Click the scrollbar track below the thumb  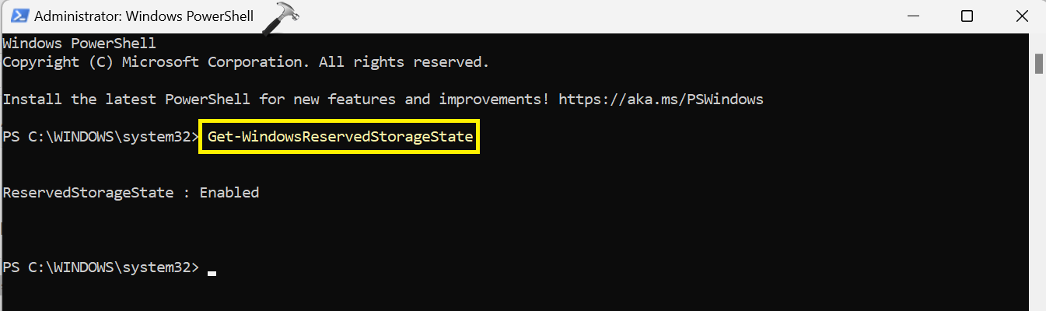1039,194
